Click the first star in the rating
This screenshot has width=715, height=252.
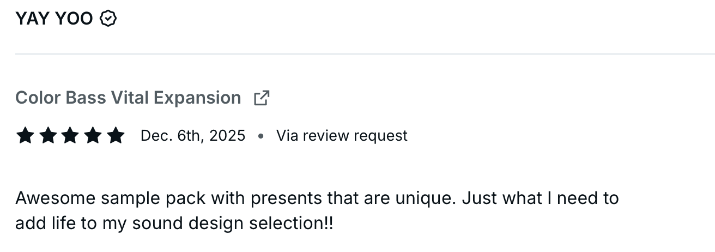(25, 135)
